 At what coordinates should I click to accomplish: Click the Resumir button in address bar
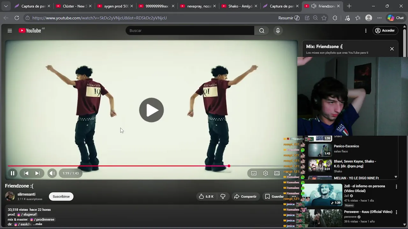[x=289, y=18]
